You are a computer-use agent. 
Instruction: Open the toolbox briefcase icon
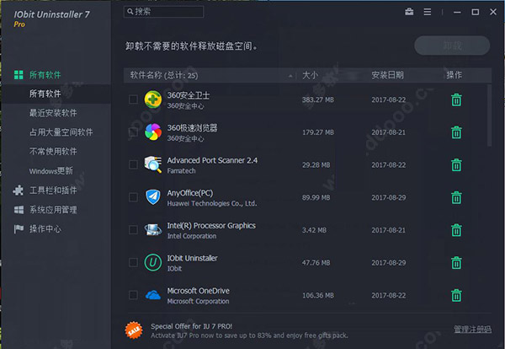409,12
